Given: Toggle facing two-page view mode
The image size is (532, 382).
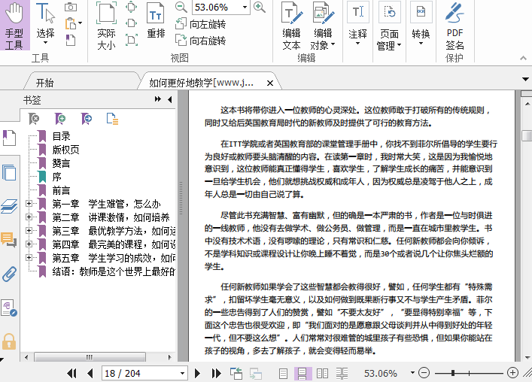Looking at the screenshot, I should pos(322,373).
